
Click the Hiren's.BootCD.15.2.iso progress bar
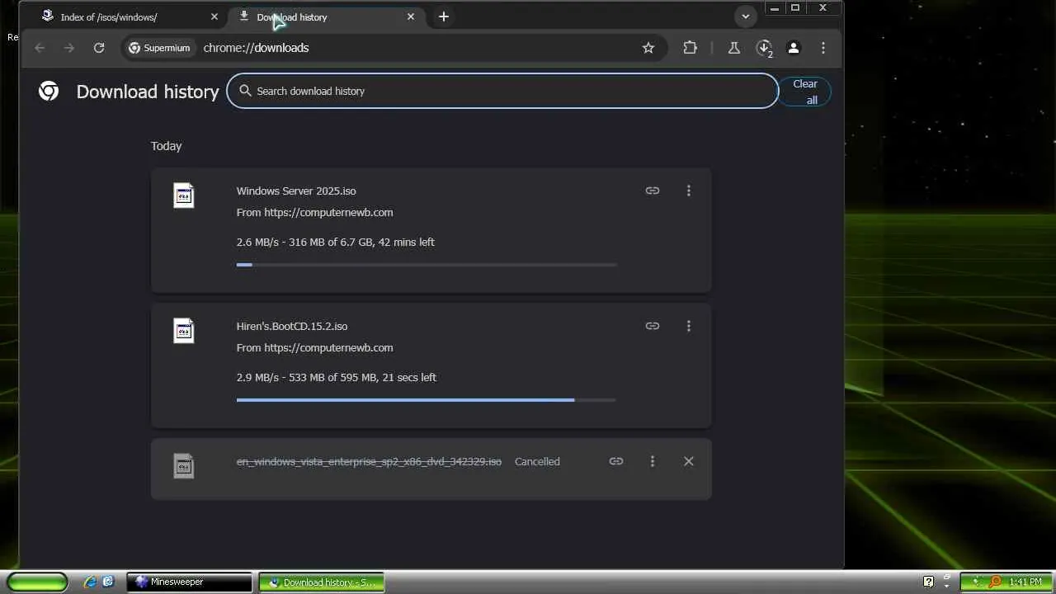(427, 400)
